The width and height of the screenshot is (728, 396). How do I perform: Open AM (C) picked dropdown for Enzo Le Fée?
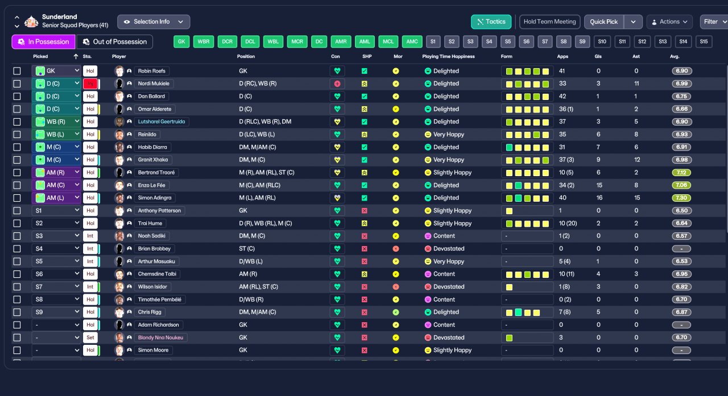[x=57, y=185]
